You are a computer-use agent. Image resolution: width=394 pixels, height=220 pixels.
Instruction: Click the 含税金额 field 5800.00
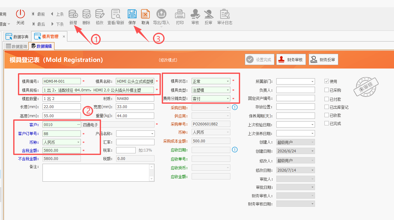point(62,151)
